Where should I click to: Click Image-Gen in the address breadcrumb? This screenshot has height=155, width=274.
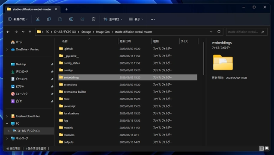tap(103, 32)
